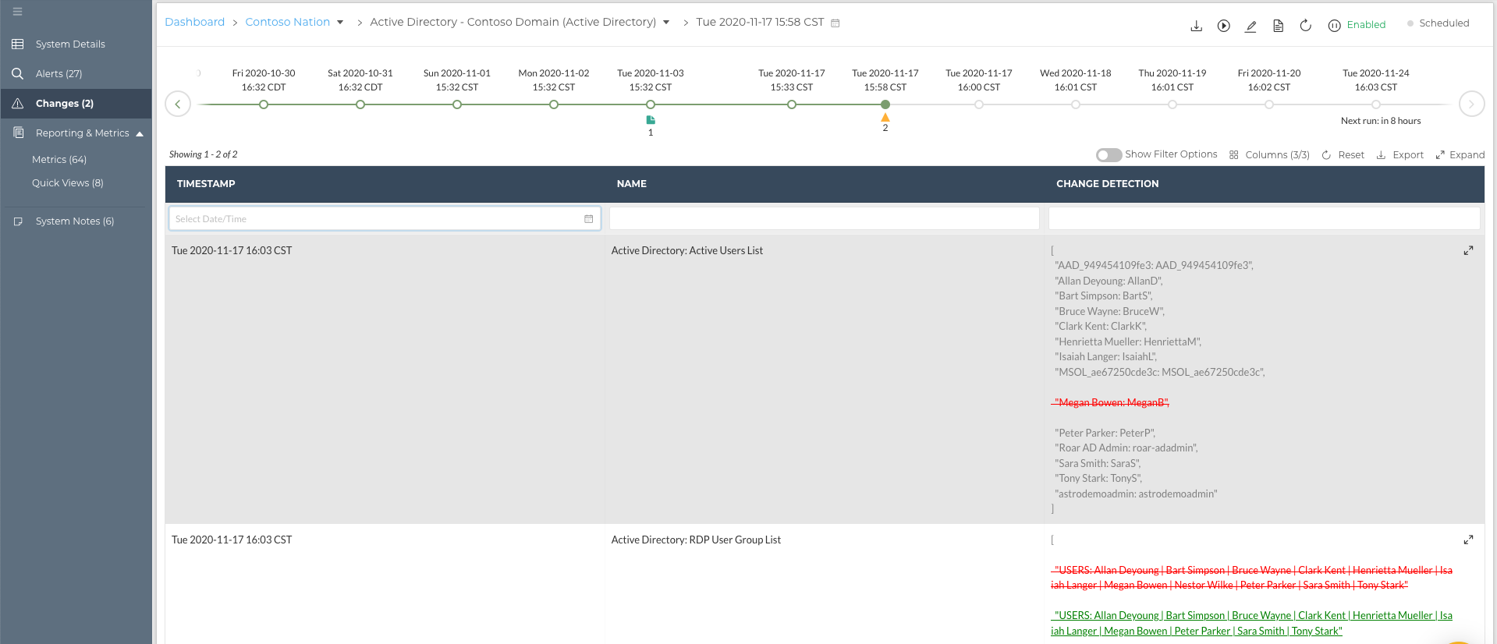
Task: Select Mon 2020-11-02 timeline point
Action: coord(554,104)
